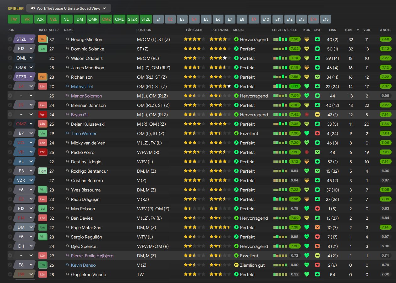The image size is (396, 283).
Task: Tick the selection circle for Guglielmo Vicario
Action: [10, 275]
